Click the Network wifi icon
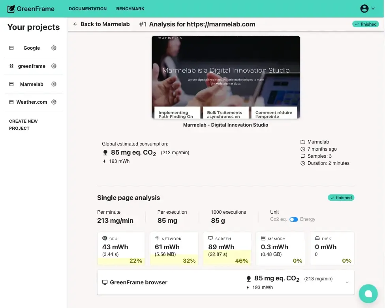The image size is (385, 308). point(157,238)
